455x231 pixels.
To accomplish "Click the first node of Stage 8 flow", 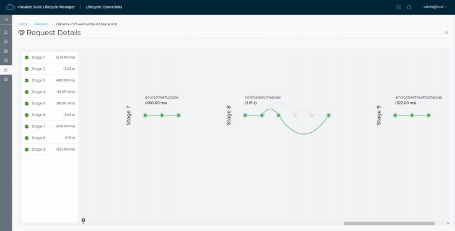I will click(x=245, y=115).
